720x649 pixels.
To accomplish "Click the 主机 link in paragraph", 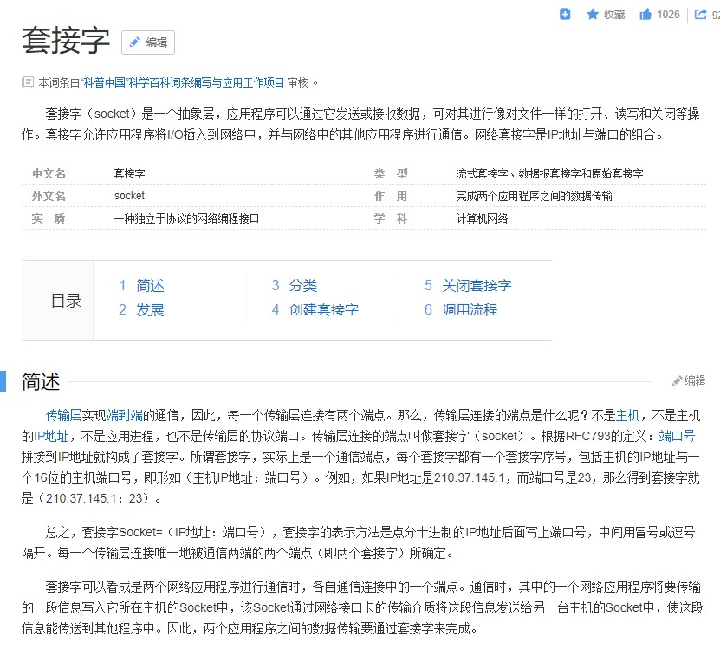I will click(627, 415).
